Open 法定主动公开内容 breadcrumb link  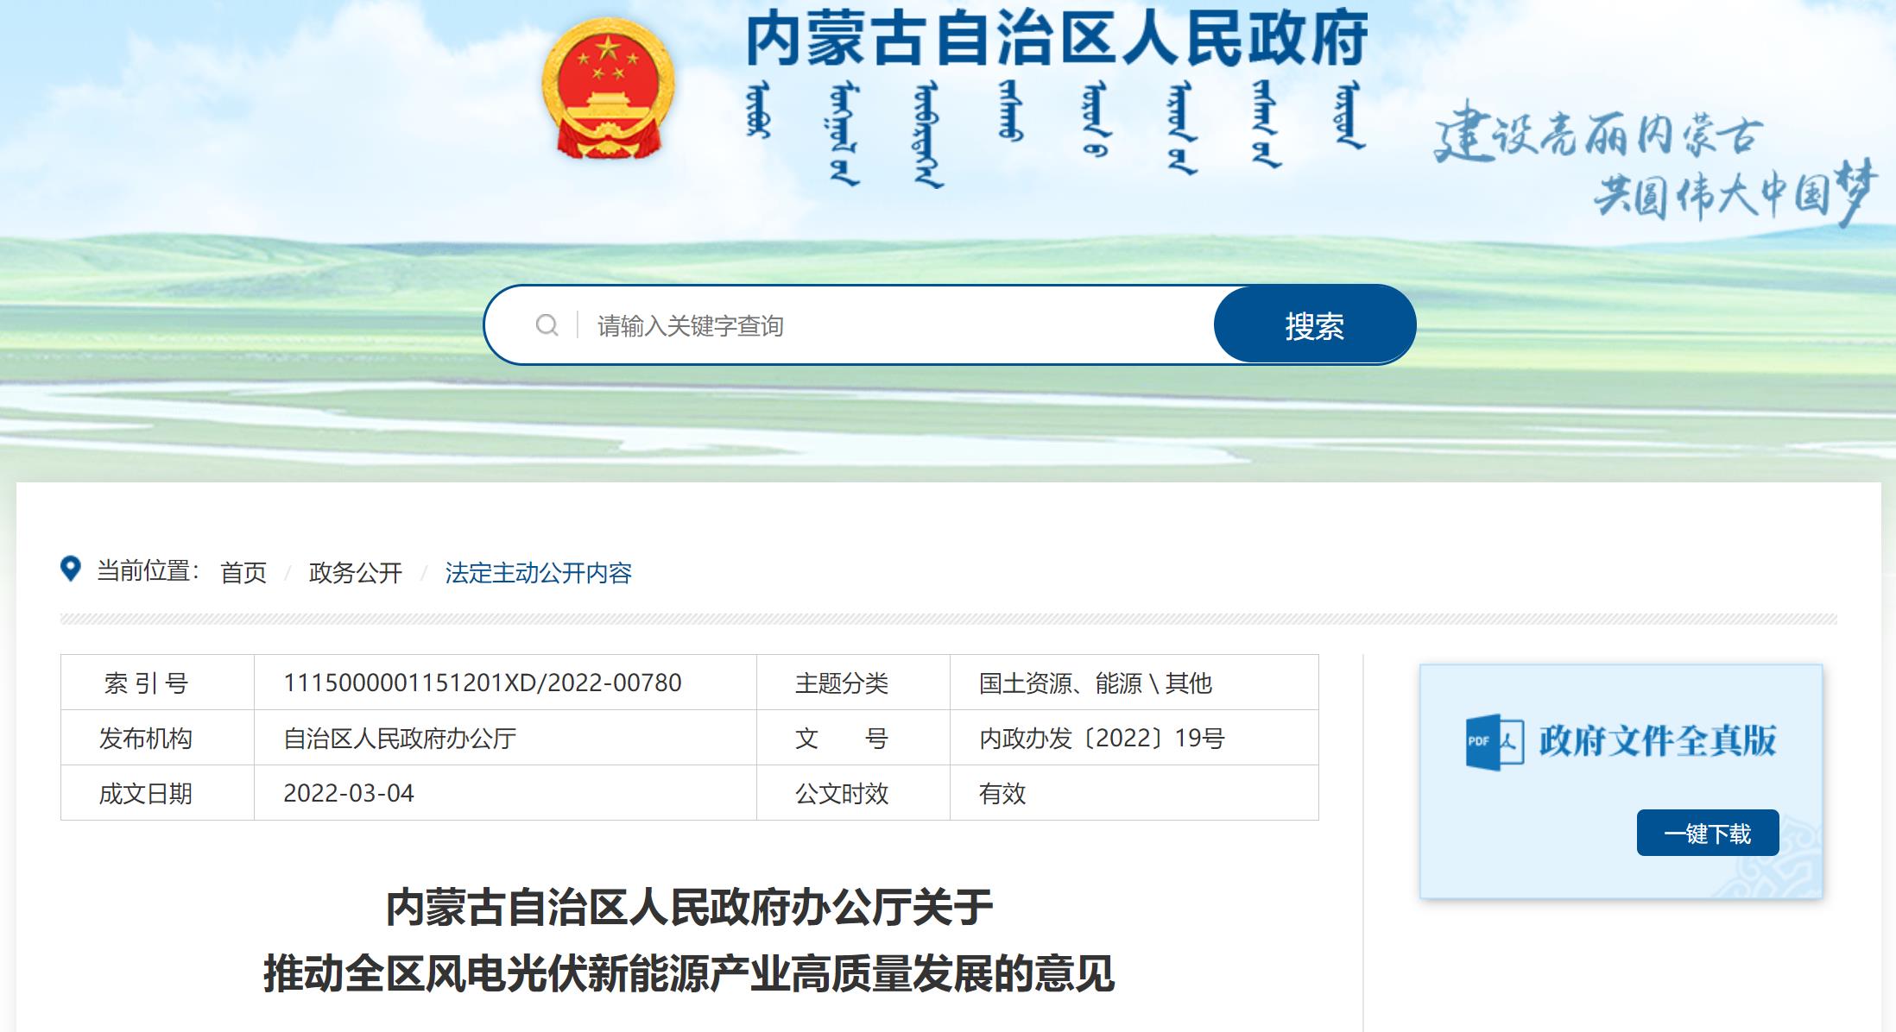pos(538,573)
